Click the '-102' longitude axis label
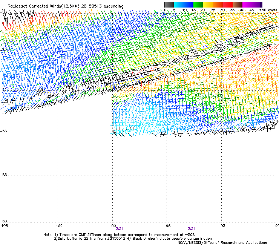This screenshot has height=245, width=279. 58,226
